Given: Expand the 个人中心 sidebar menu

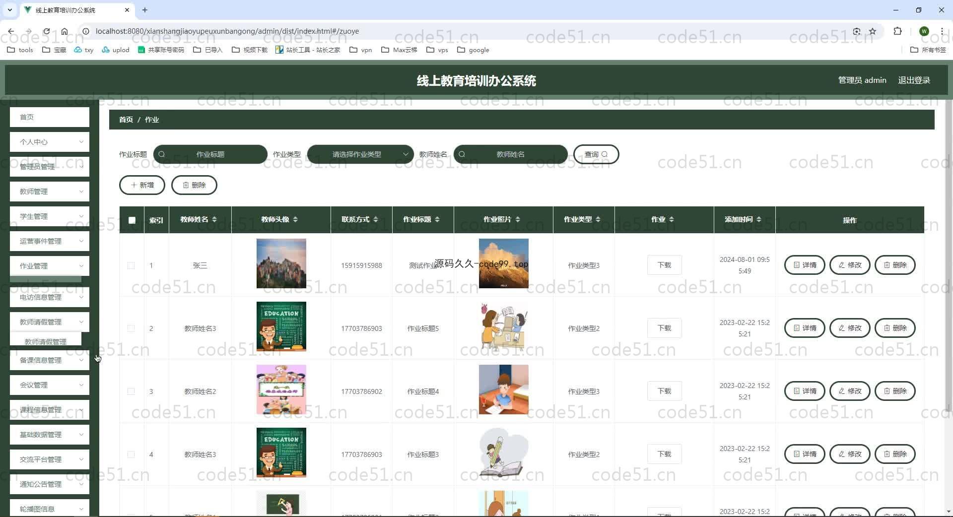Looking at the screenshot, I should pos(50,142).
